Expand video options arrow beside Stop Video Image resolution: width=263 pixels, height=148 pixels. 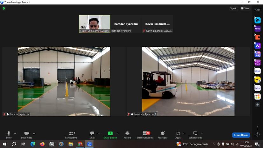pyautogui.click(x=34, y=133)
